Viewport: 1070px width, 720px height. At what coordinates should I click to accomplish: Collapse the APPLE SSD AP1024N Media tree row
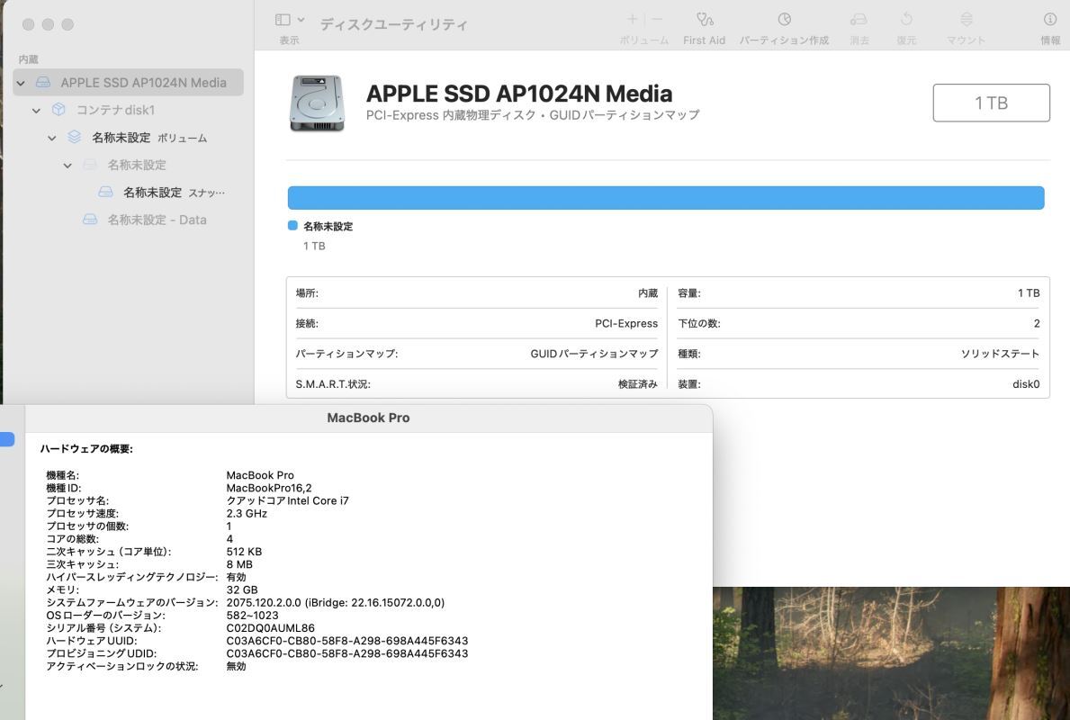click(x=21, y=84)
